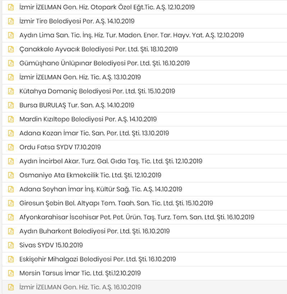Open Aydın Lima San. Tic. İnş. announcement
The width and height of the screenshot is (287, 294).
tap(131, 35)
